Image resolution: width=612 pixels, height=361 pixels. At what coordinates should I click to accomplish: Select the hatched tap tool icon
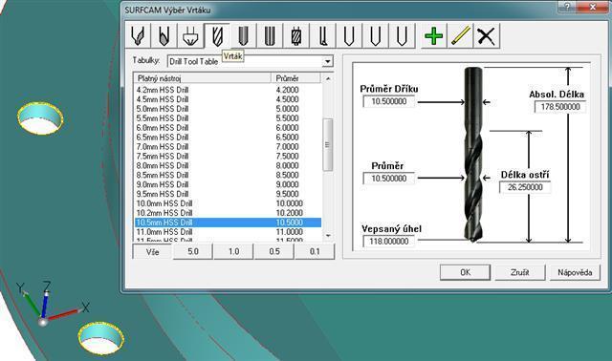tap(295, 36)
